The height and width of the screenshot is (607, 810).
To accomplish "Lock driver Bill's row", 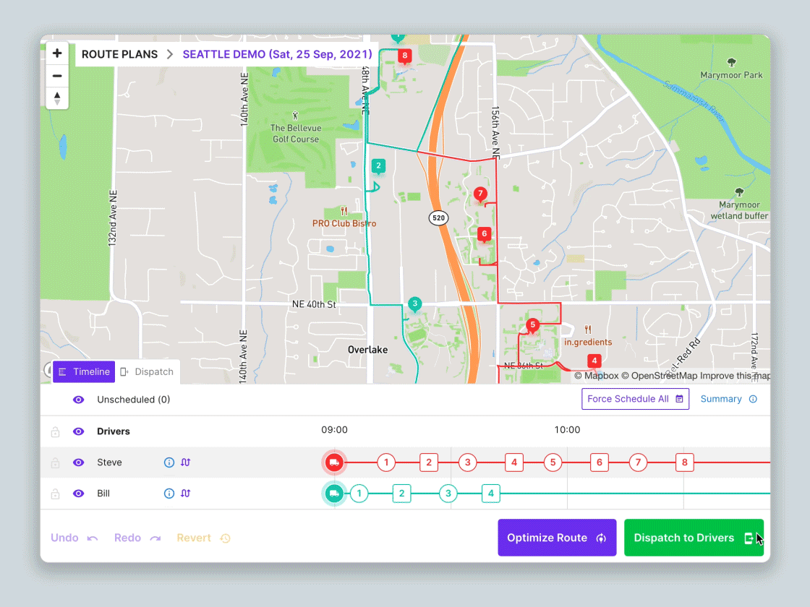I will click(x=55, y=494).
